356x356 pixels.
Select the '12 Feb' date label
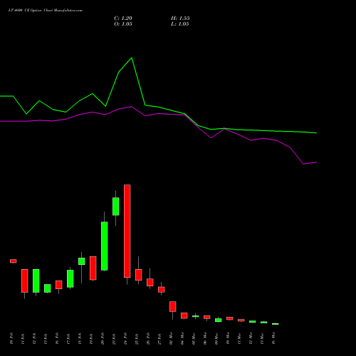35,338
